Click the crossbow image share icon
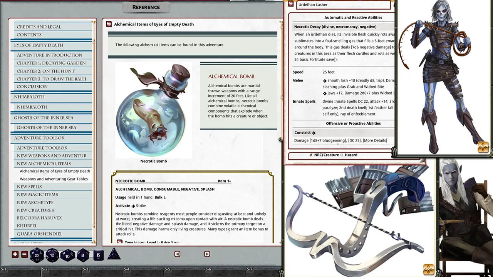This screenshot has width=493, height=277. pos(428,269)
